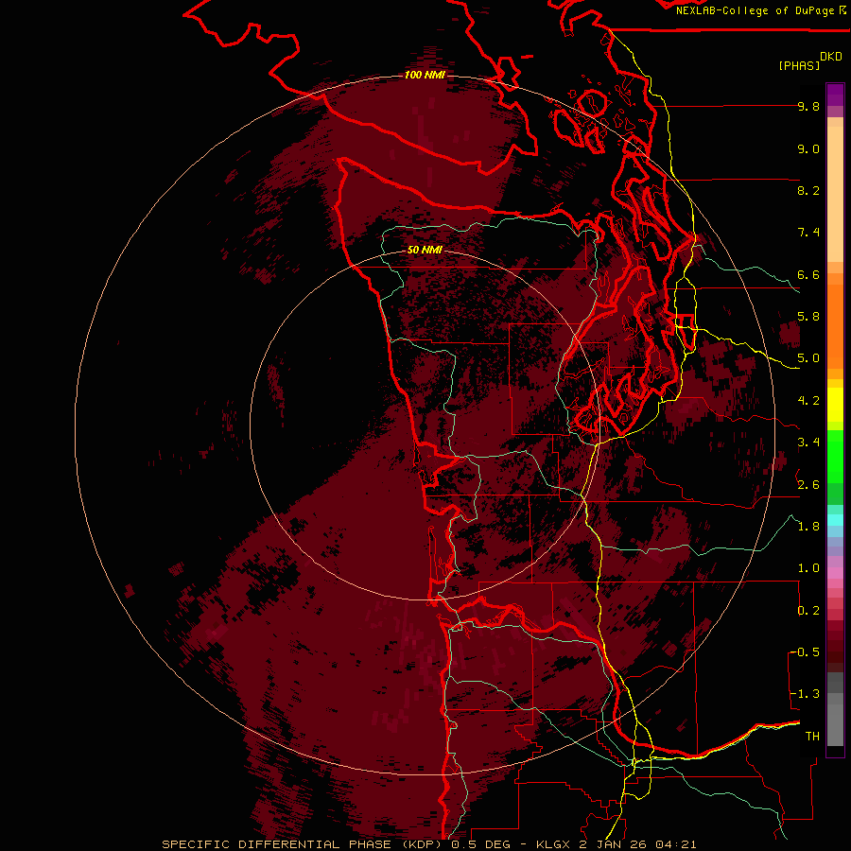Click the 9.0 scale value
This screenshot has height=851, width=851.
click(808, 148)
